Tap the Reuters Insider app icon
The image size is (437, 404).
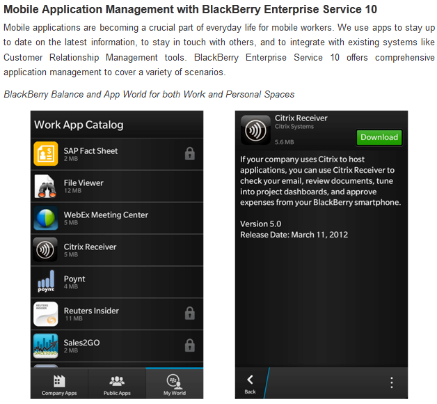46,314
